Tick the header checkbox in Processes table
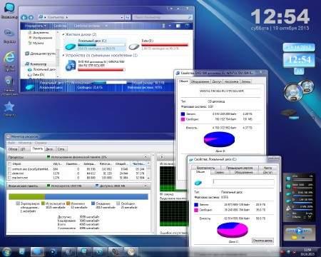 coord(10,163)
